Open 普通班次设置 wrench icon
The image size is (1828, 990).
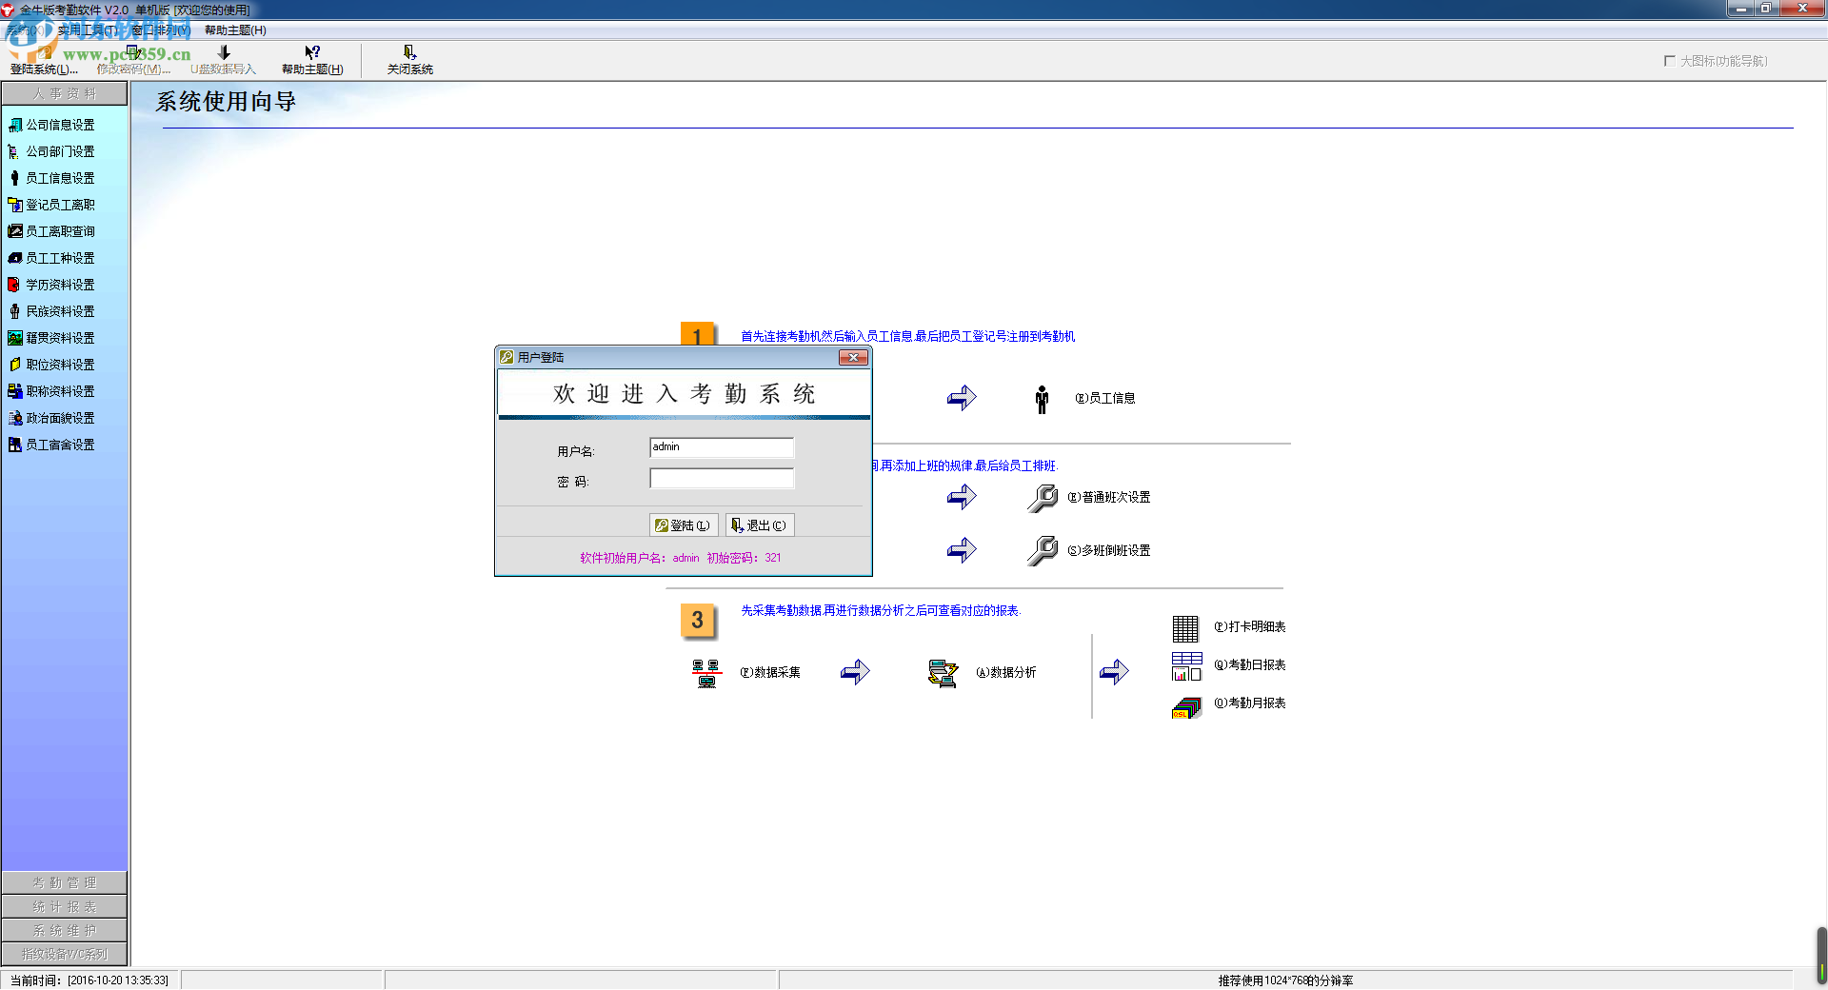[1043, 498]
